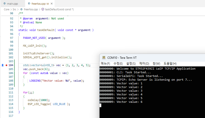
Task: Open the 제어(O) menu in Tera Term
Action: (x=144, y=64)
